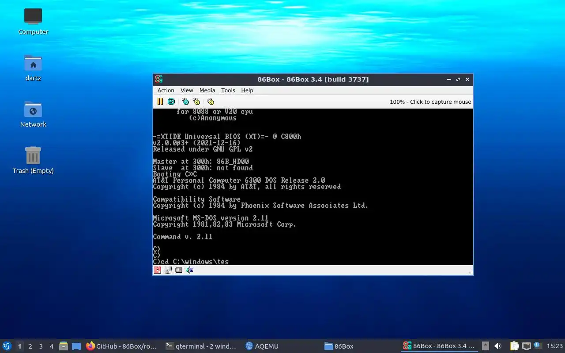Screen dimensions: 565x353
Task: Click the network connection tray icon
Action: pyautogui.click(x=526, y=346)
